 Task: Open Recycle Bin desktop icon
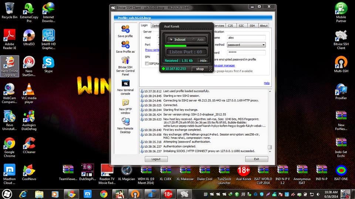[9, 11]
